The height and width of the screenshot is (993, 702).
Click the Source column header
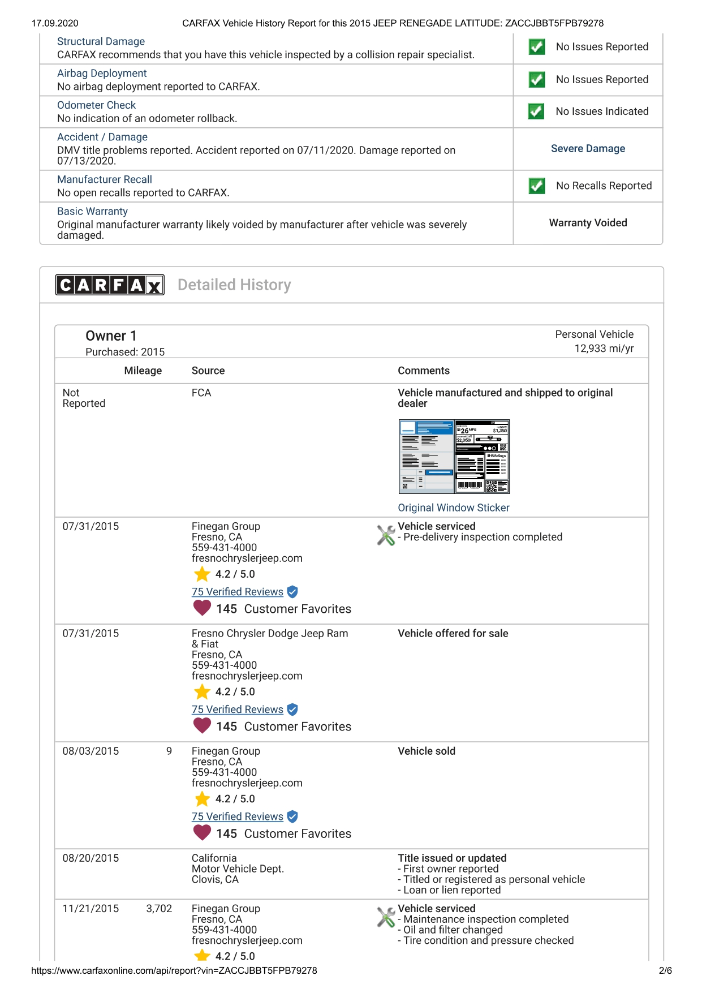208,371
